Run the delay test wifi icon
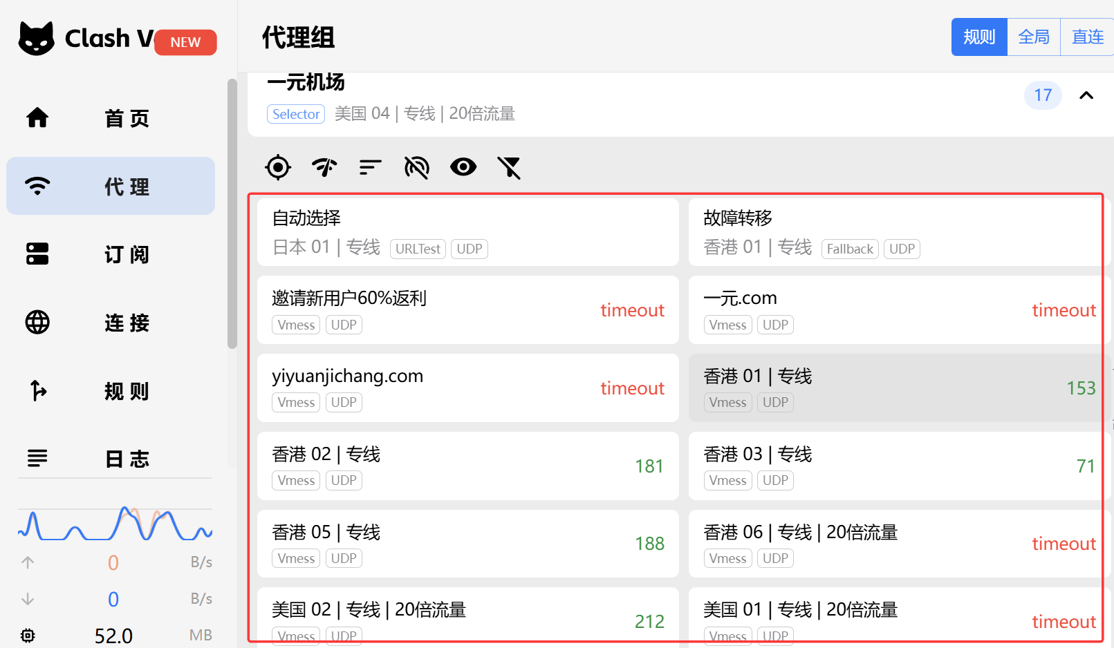 324,167
